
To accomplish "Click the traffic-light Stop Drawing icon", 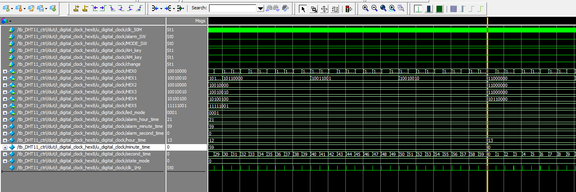I will click(349, 9).
